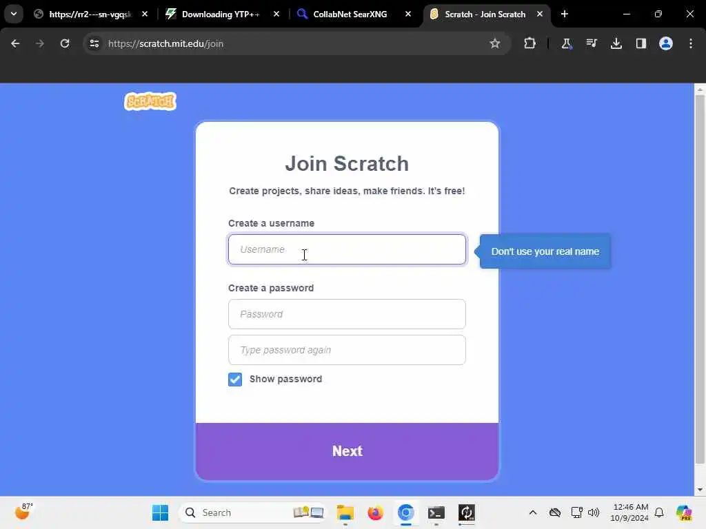Click the Type password again field
Screen dimensions: 706x529
point(347,350)
